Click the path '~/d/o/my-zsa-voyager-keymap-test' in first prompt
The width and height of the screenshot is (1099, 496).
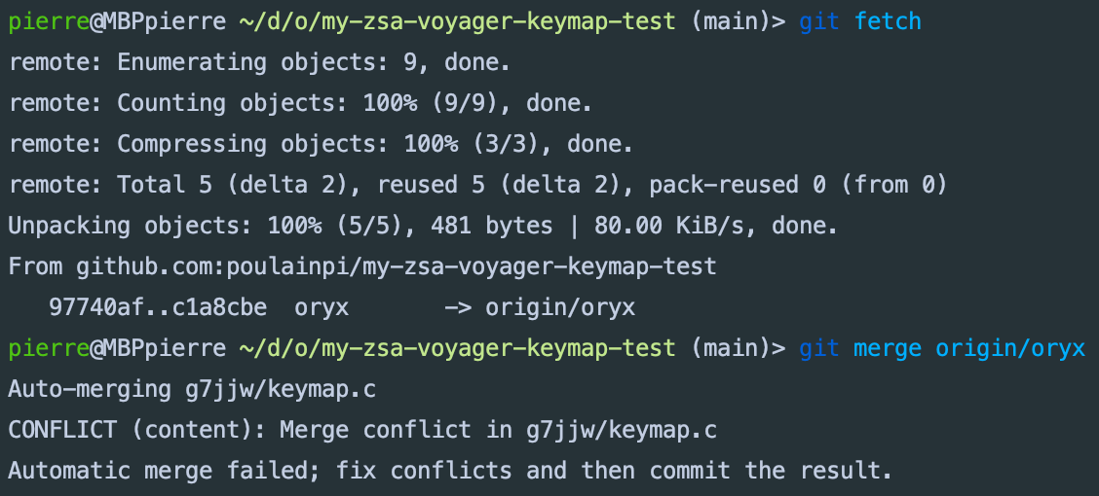pos(457,21)
